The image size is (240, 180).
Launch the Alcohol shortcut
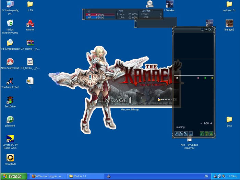(30, 25)
